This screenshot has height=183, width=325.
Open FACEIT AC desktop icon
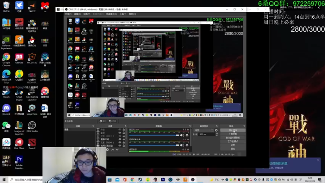(x=32, y=58)
